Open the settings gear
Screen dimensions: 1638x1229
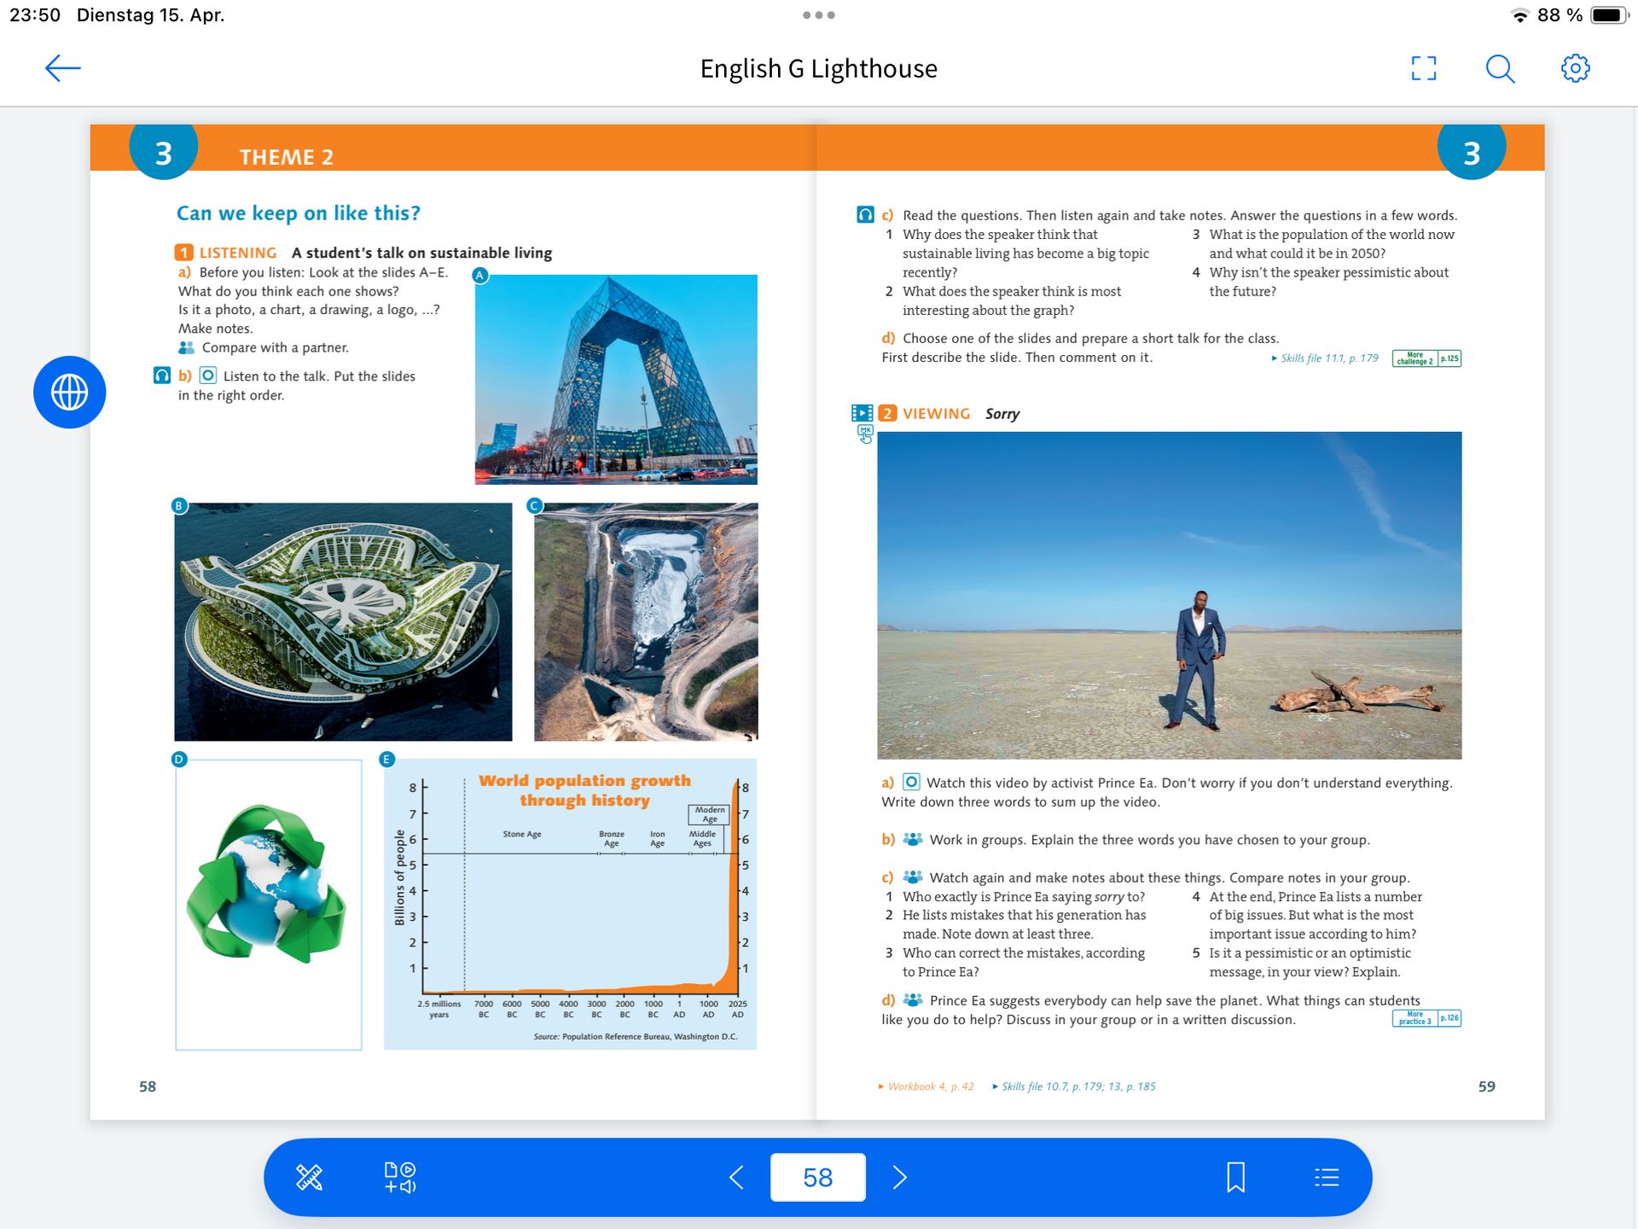click(1575, 68)
